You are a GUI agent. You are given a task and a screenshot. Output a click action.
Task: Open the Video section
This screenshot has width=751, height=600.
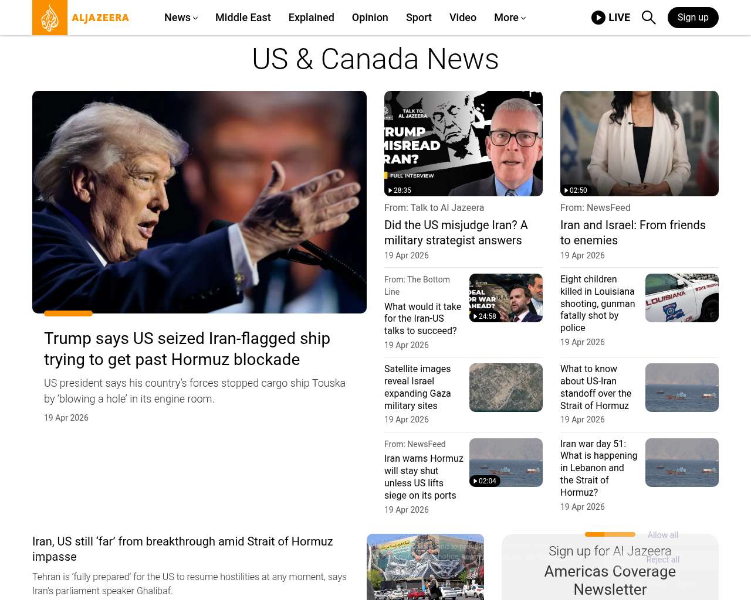463,18
